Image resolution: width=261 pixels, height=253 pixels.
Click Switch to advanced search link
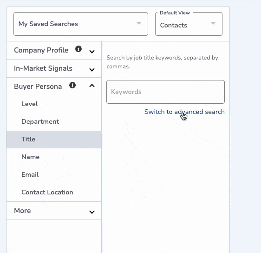(x=184, y=112)
